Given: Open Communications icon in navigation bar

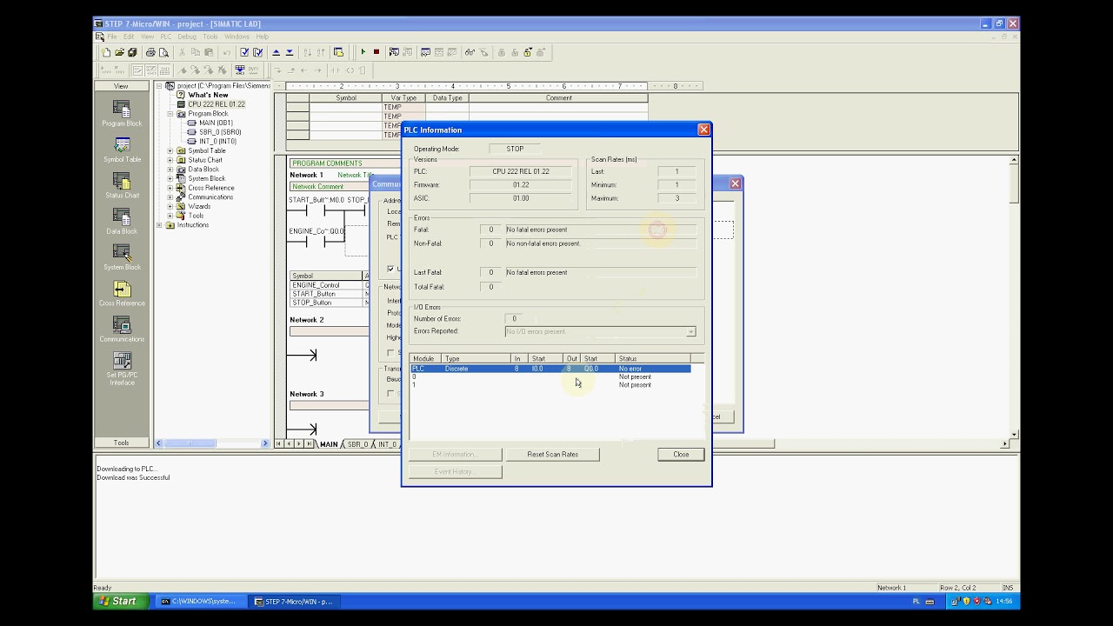Looking at the screenshot, I should click(121, 329).
